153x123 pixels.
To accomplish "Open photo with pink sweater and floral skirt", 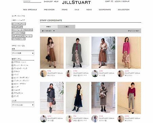I will click(x=129, y=53).
